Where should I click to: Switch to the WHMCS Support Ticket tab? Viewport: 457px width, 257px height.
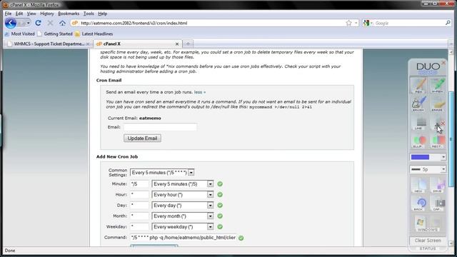(49, 44)
